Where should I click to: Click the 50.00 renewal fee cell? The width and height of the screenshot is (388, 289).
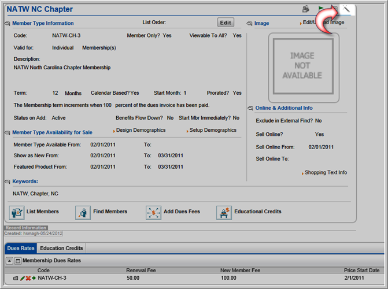[133, 278]
